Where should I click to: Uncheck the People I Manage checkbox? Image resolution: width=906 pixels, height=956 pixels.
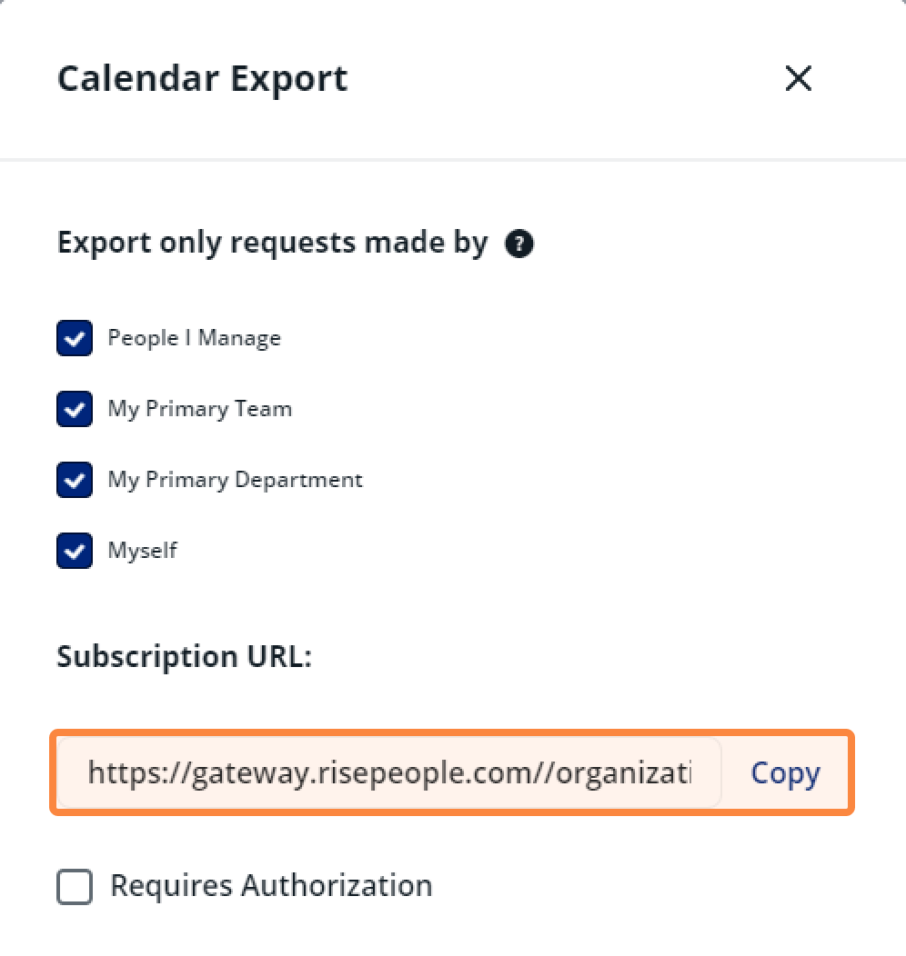coord(75,338)
